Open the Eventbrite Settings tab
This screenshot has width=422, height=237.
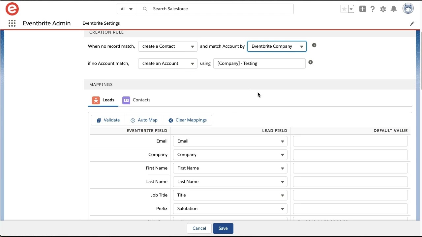coord(101,23)
